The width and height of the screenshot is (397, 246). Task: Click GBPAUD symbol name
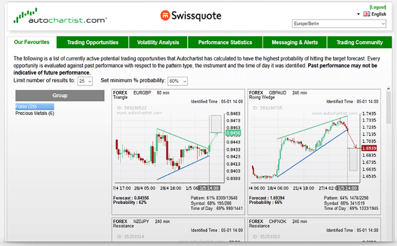click(278, 93)
